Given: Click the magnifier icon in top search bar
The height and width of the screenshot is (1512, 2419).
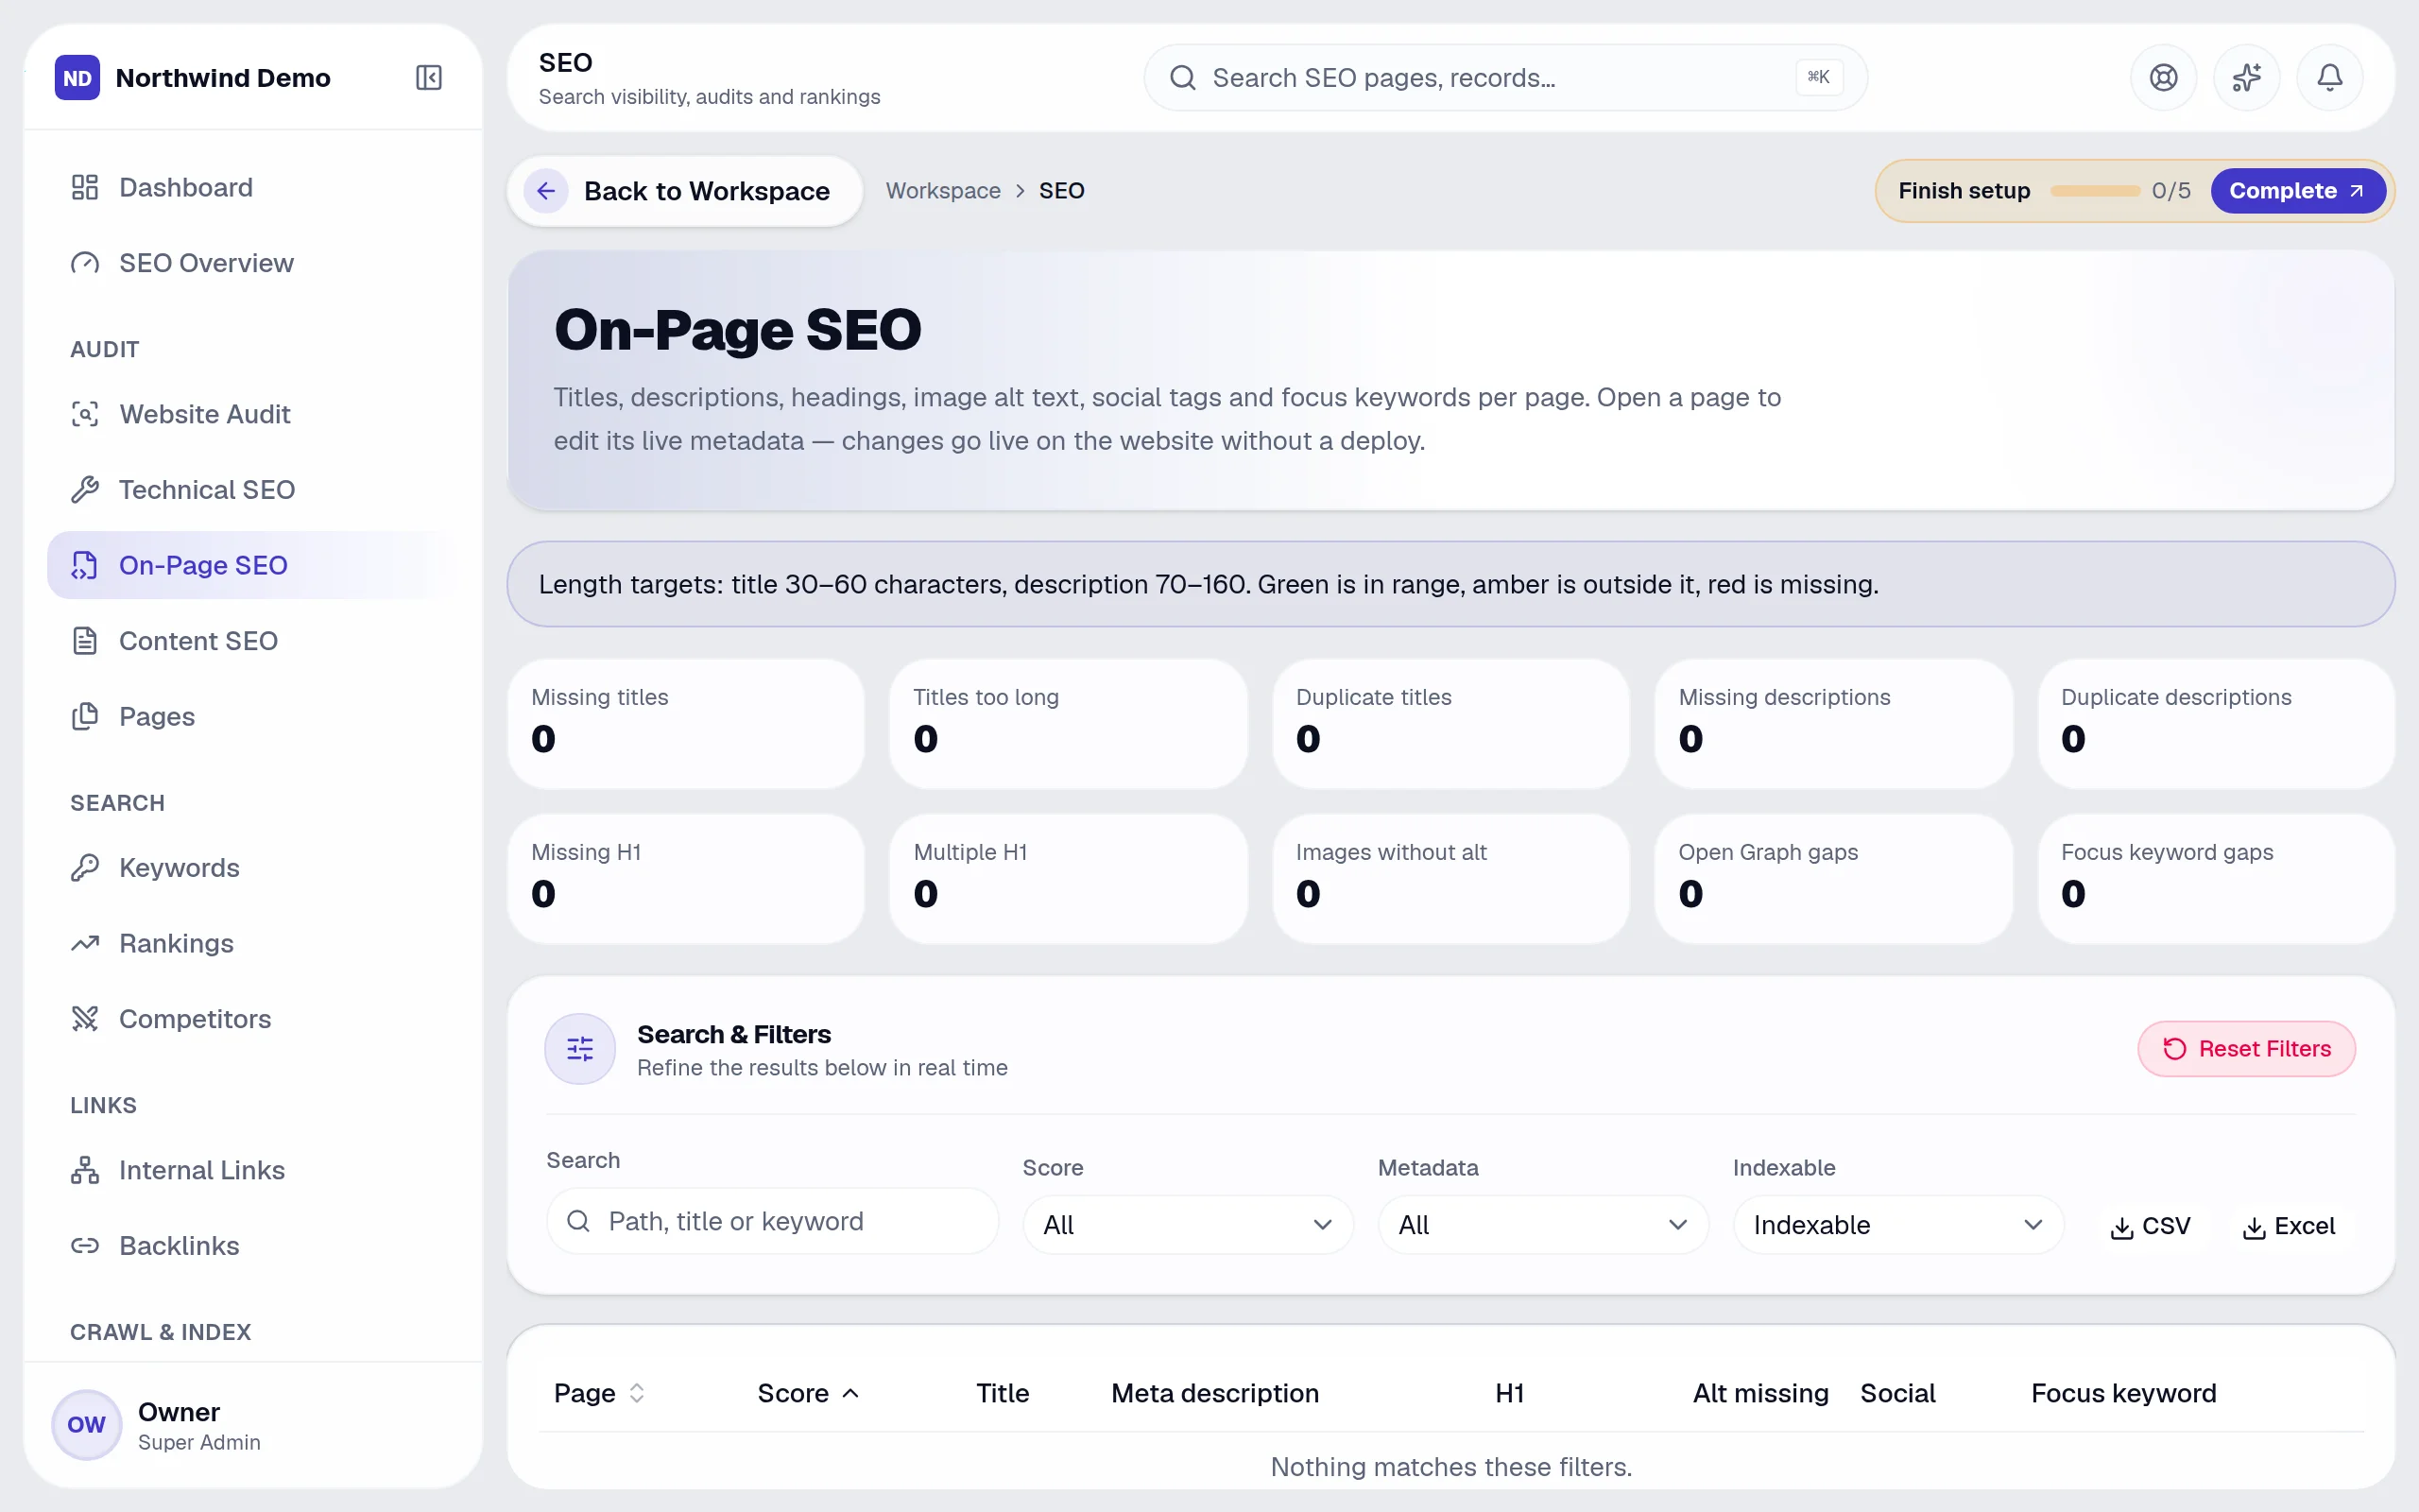Looking at the screenshot, I should [x=1182, y=77].
